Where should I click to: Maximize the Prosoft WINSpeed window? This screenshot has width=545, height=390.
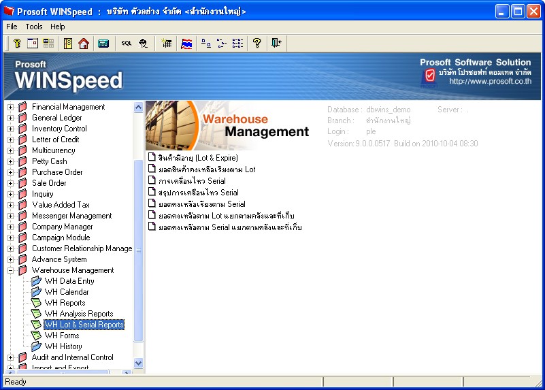coord(518,12)
